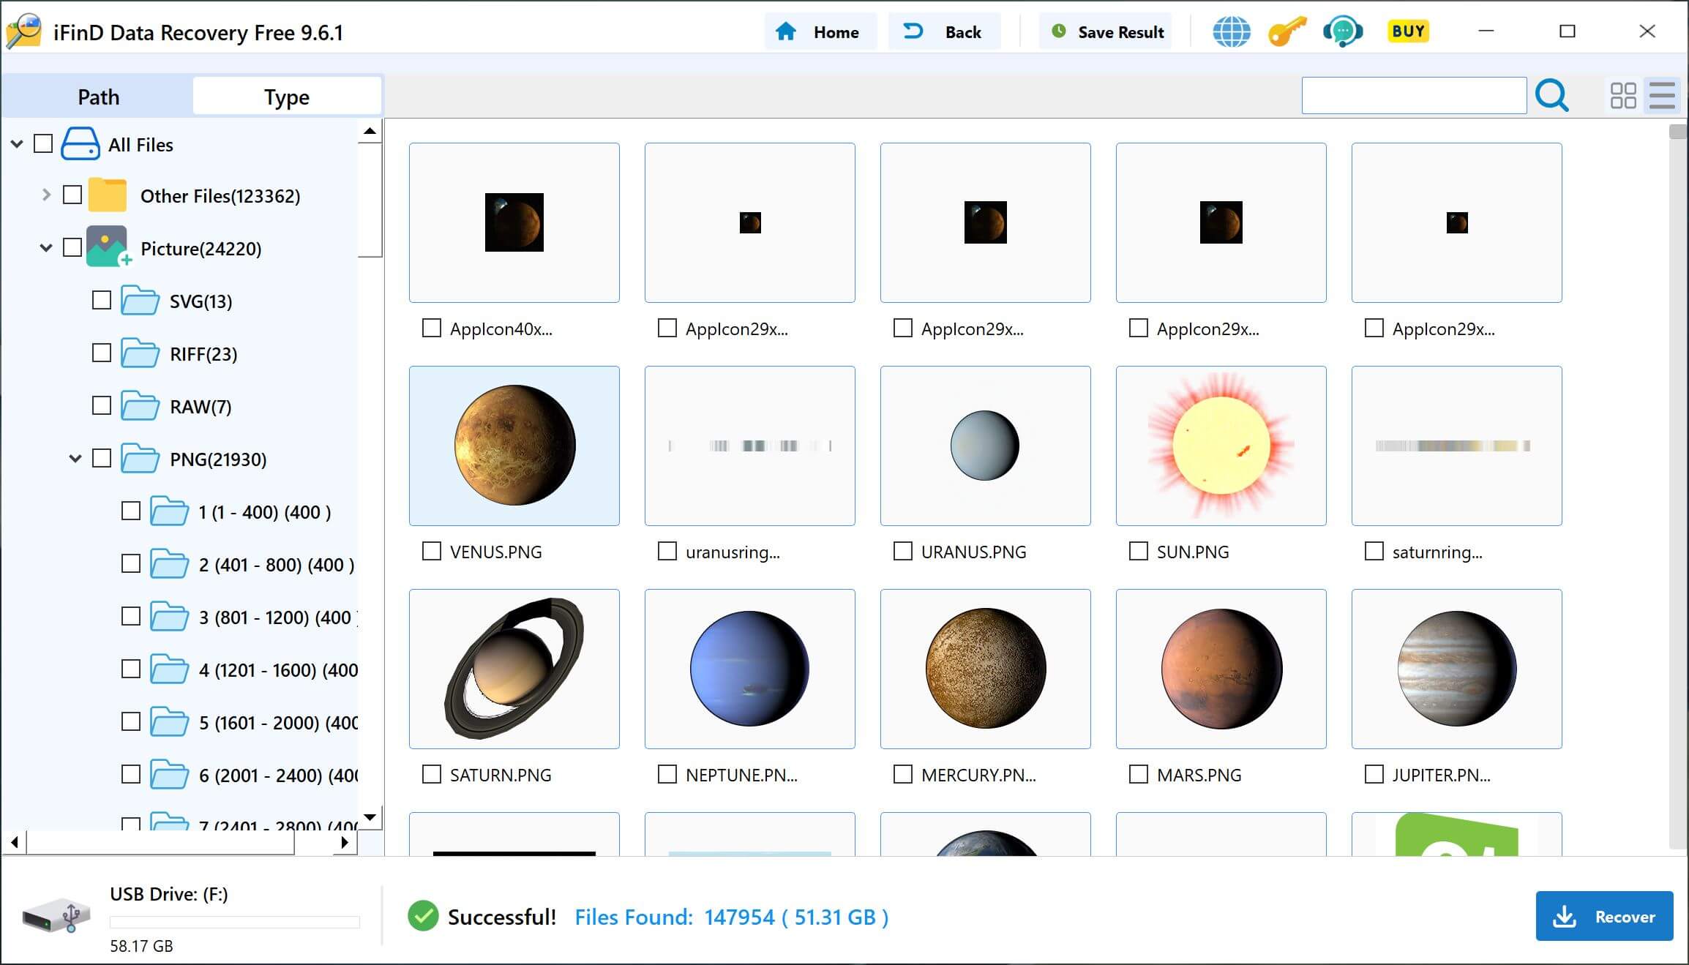Click the Back button
The image size is (1689, 965).
tap(943, 31)
